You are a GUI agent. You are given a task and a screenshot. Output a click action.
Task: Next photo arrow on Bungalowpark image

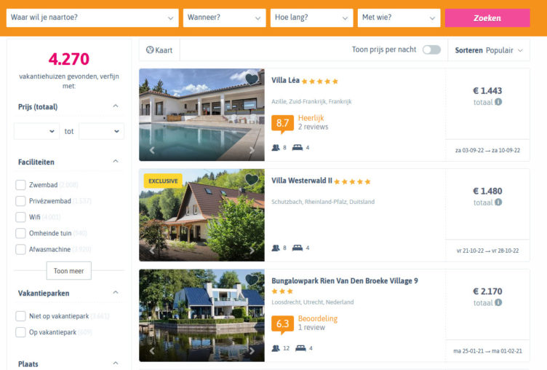(252, 351)
